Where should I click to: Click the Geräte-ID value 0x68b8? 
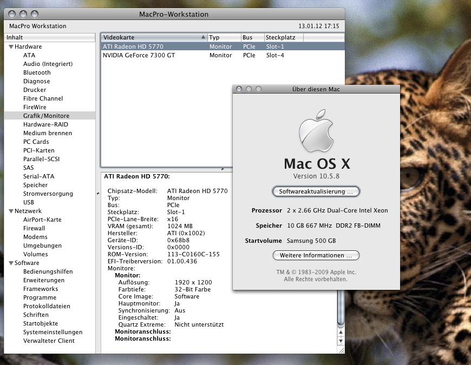coord(178,240)
